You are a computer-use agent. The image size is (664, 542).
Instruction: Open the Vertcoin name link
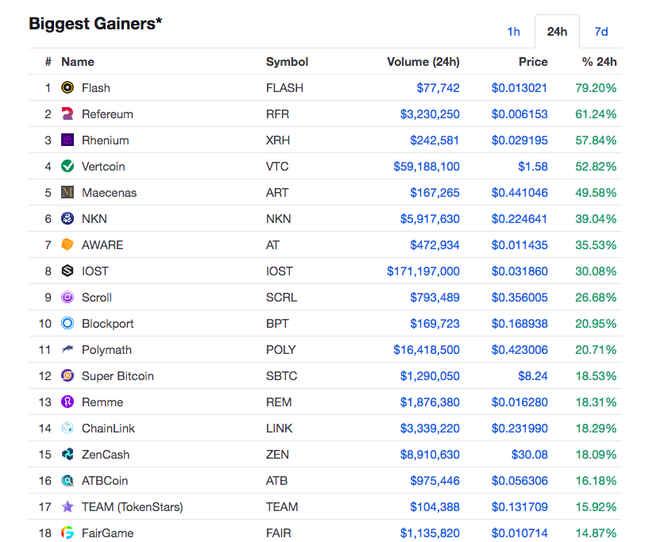(103, 167)
